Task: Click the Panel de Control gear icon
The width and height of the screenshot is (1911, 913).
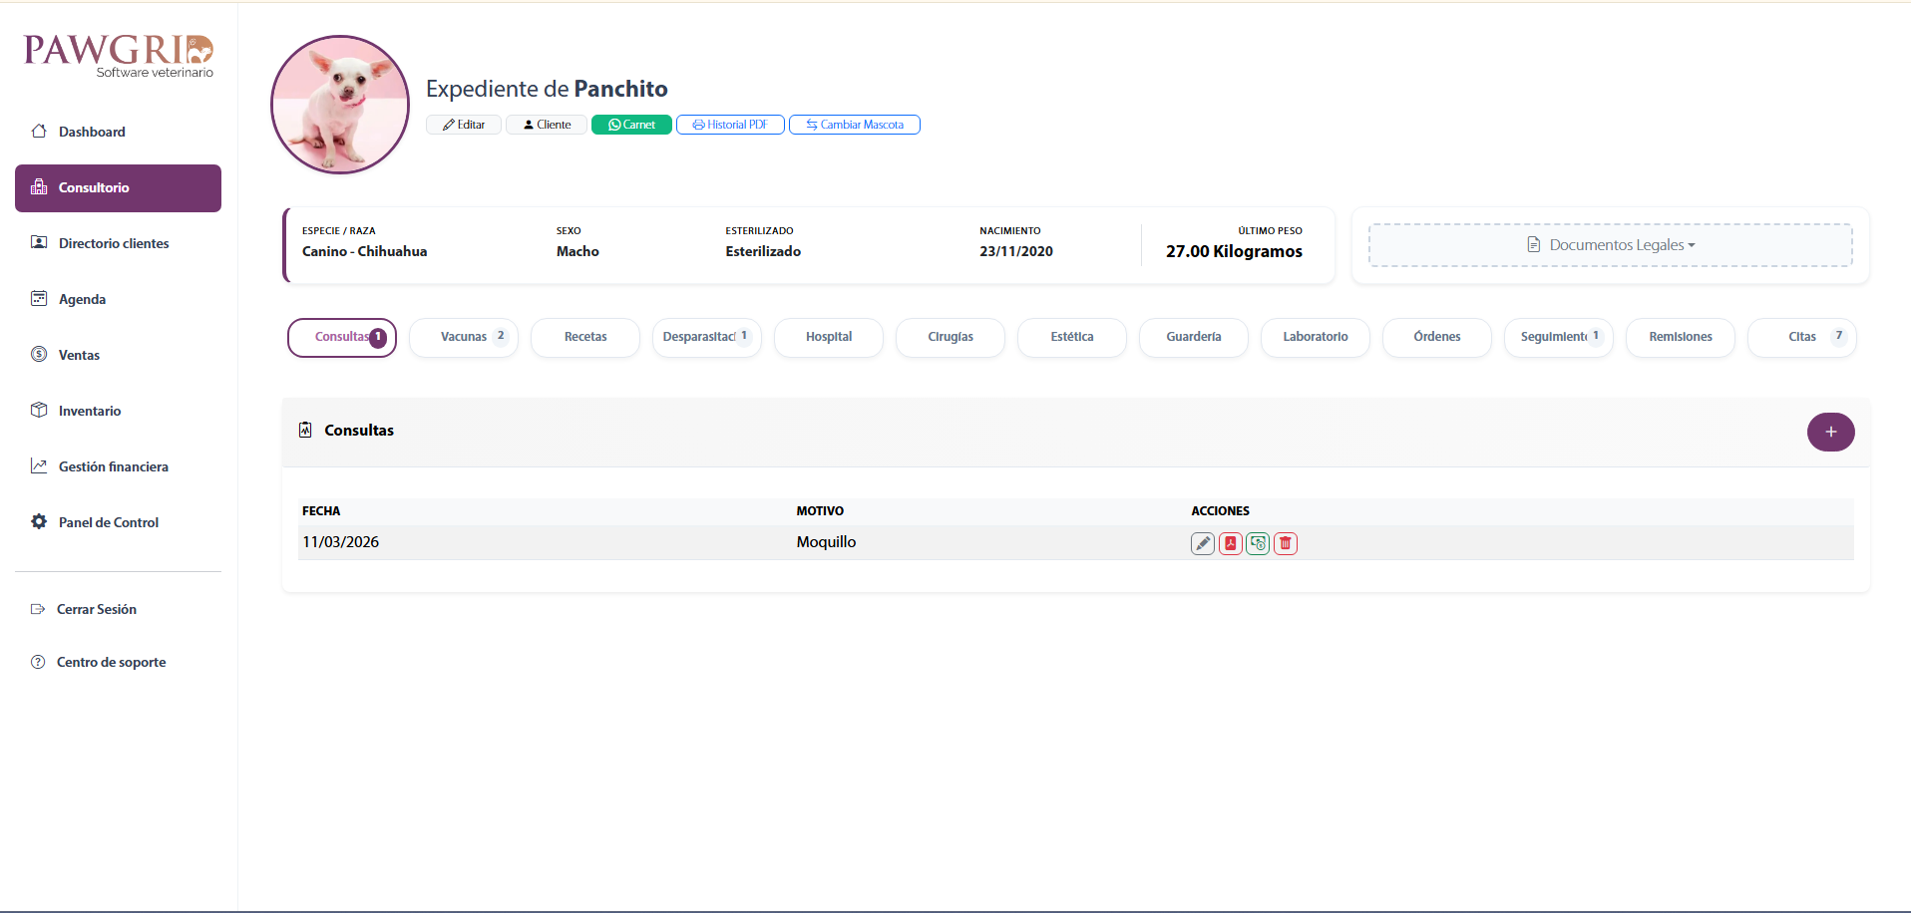Action: pos(39,521)
